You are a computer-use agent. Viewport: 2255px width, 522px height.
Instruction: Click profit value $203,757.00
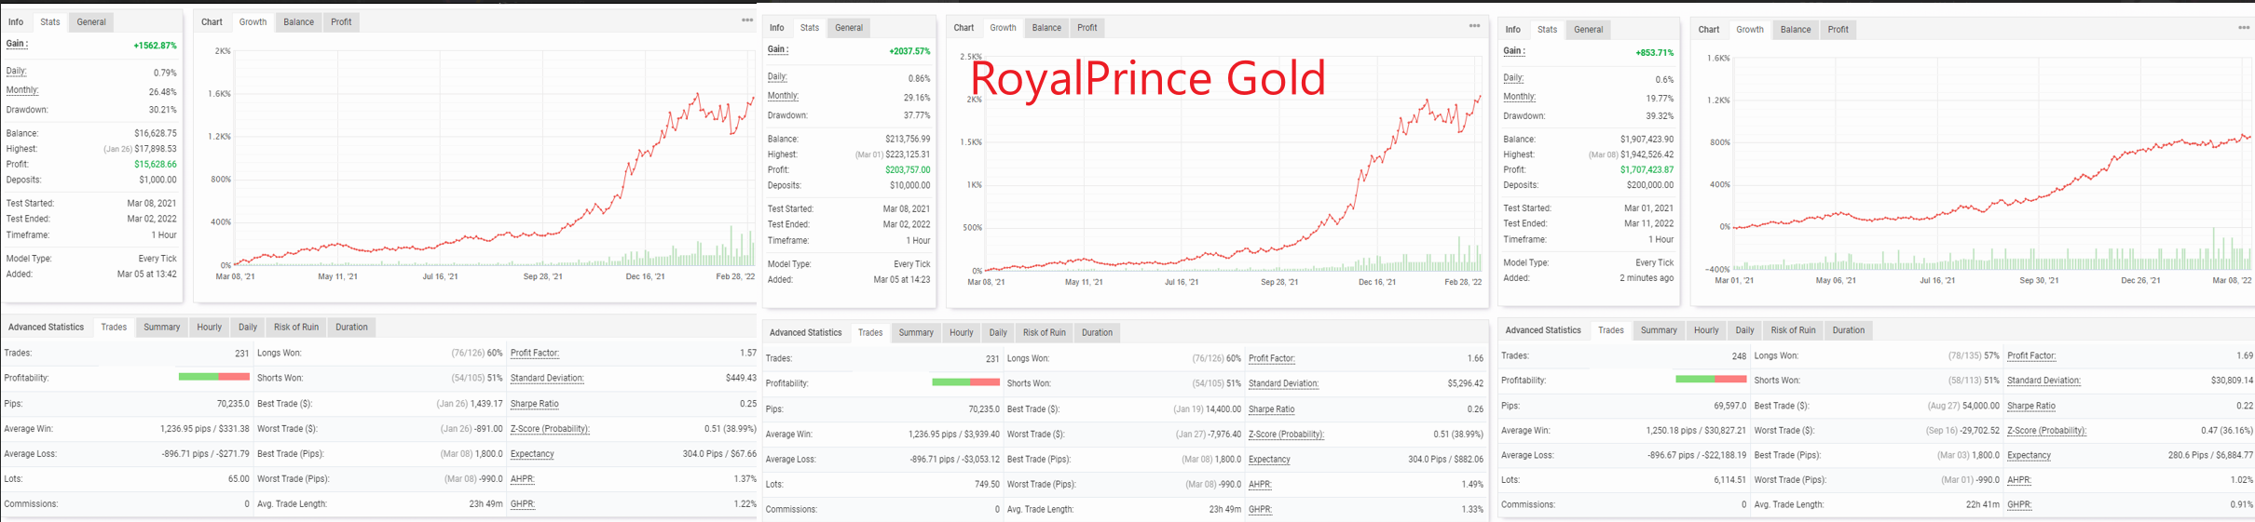click(x=908, y=170)
